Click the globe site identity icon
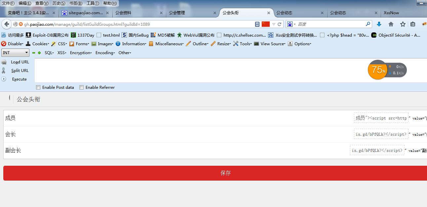 pos(15,24)
